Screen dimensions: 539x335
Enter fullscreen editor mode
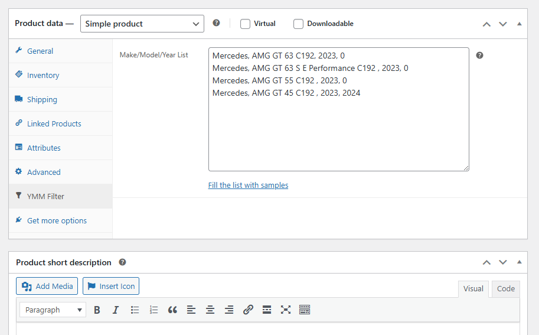tap(285, 310)
